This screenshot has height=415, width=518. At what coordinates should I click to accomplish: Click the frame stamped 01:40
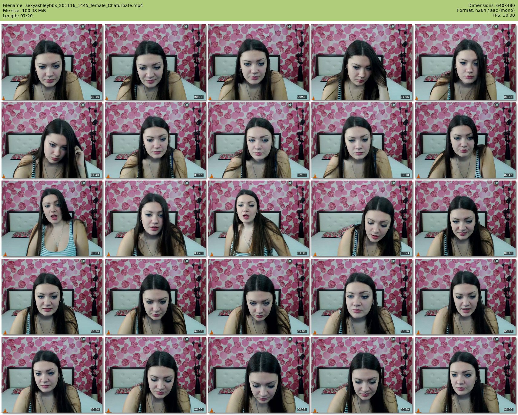52,141
